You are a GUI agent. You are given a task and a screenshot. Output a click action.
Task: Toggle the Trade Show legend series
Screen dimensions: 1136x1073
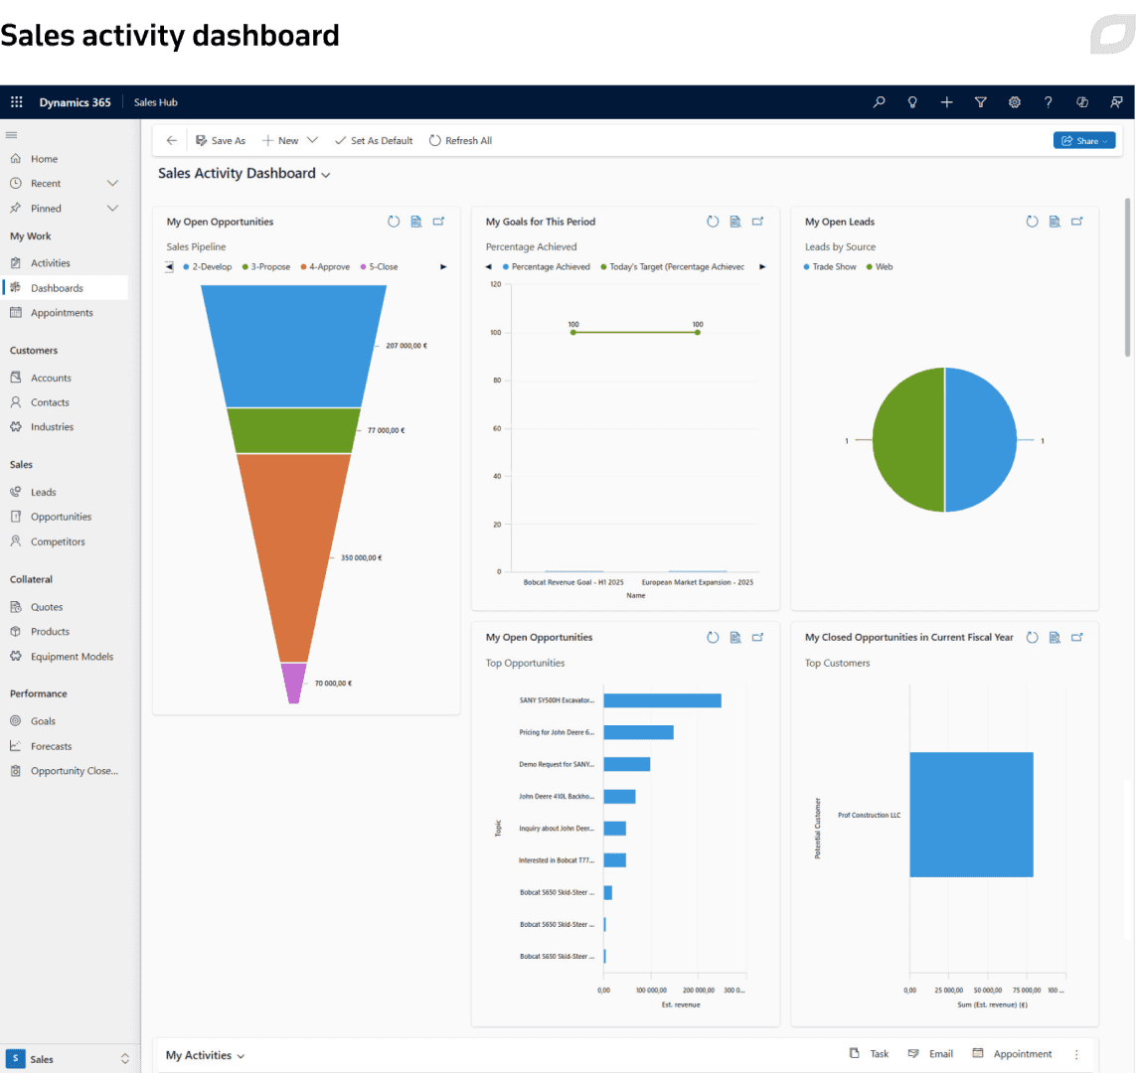(830, 267)
